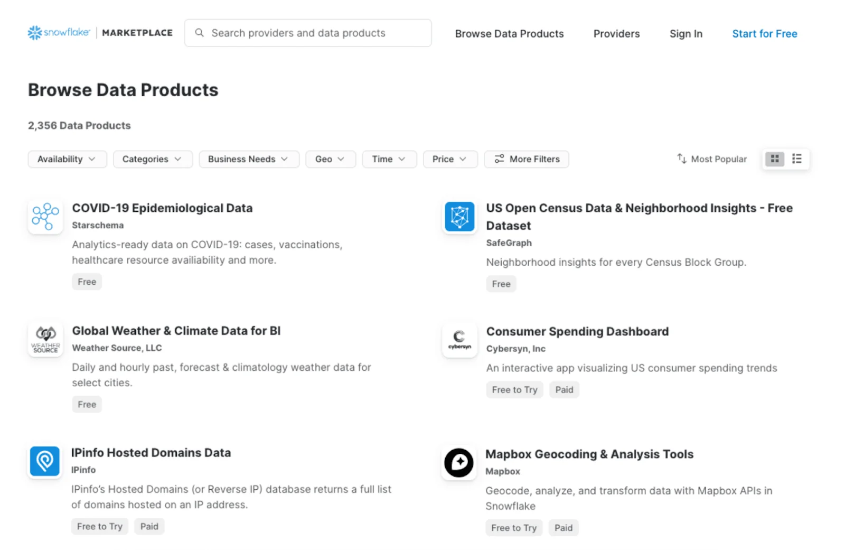The height and width of the screenshot is (550, 845).
Task: Click the More Filters sliders icon
Action: coord(499,159)
